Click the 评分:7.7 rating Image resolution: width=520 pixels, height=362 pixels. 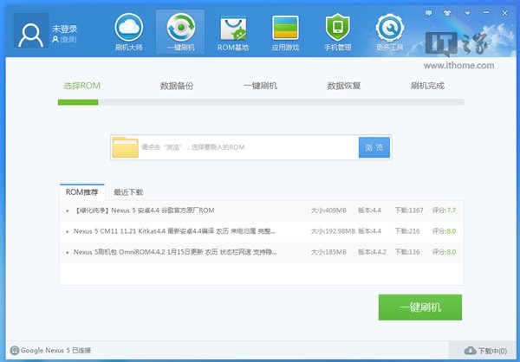pos(444,210)
